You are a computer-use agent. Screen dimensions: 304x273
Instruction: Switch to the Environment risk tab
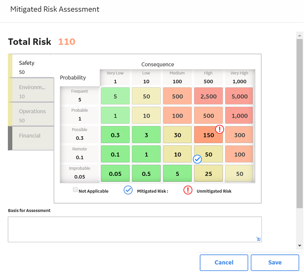(x=31, y=90)
